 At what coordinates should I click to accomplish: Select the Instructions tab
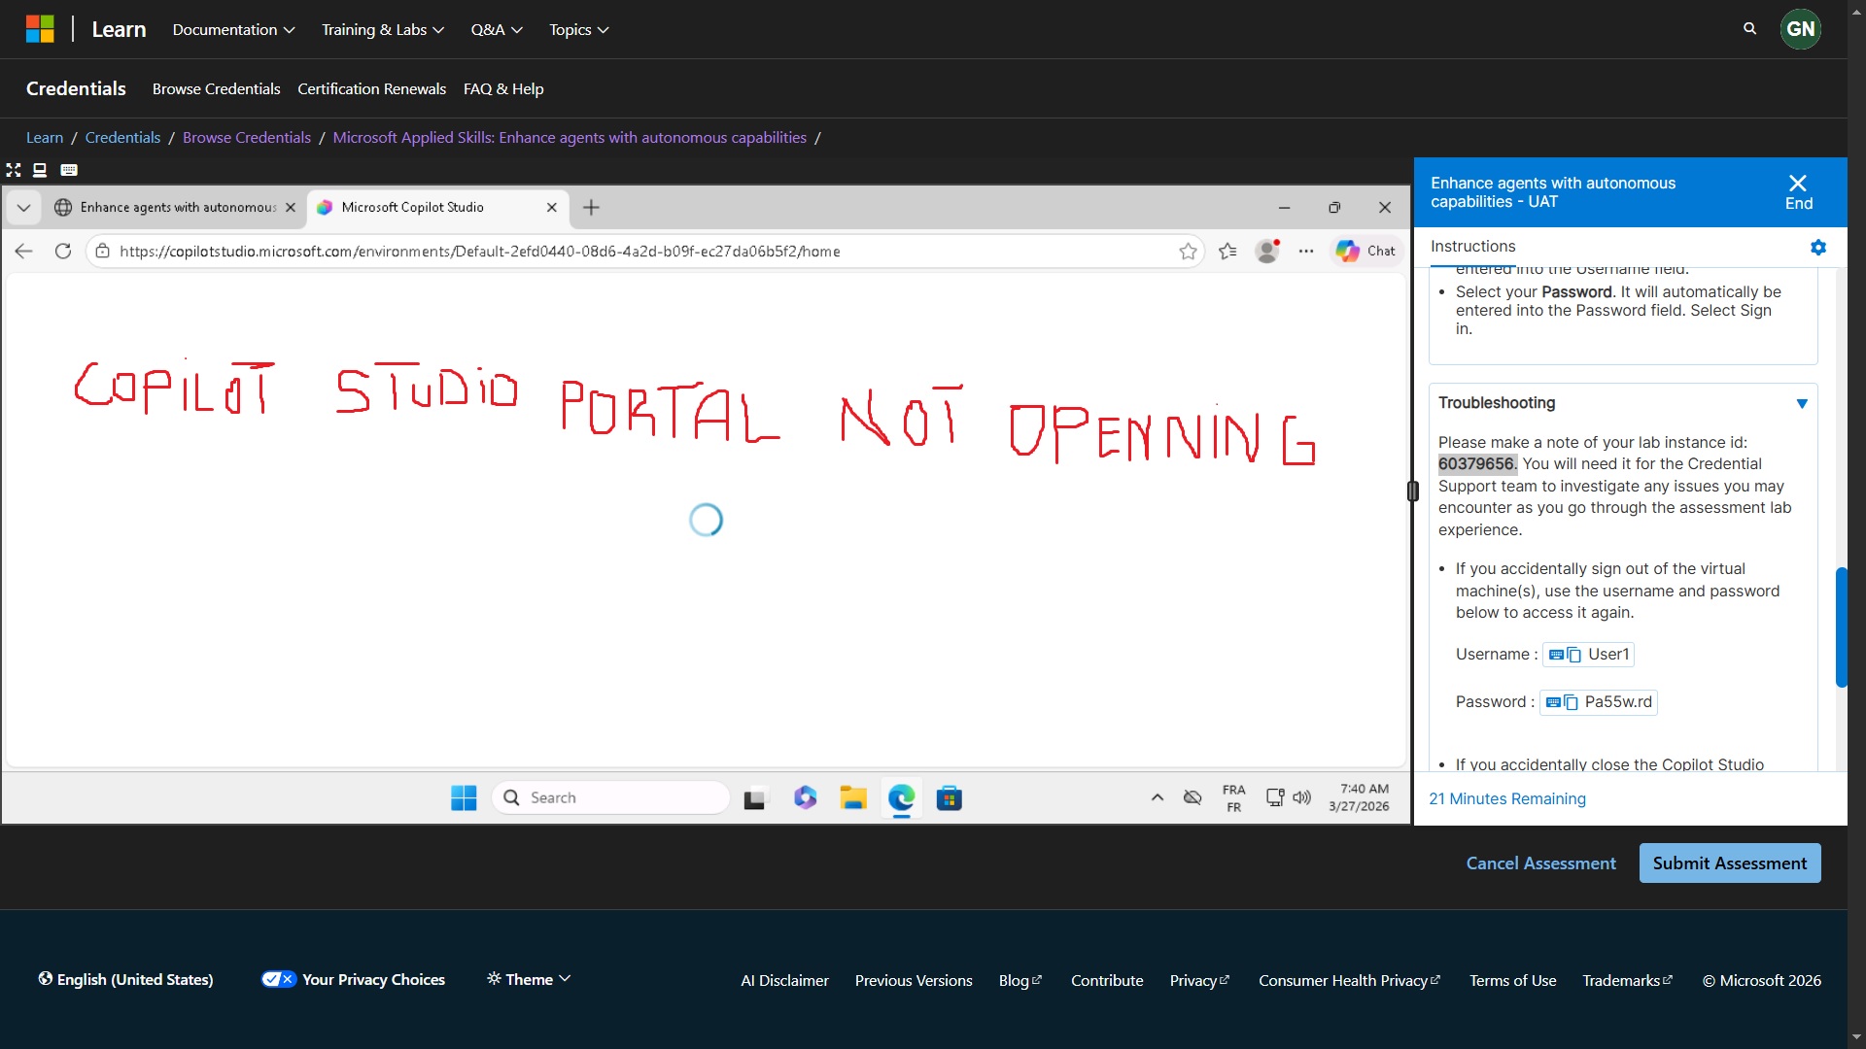[1472, 248]
